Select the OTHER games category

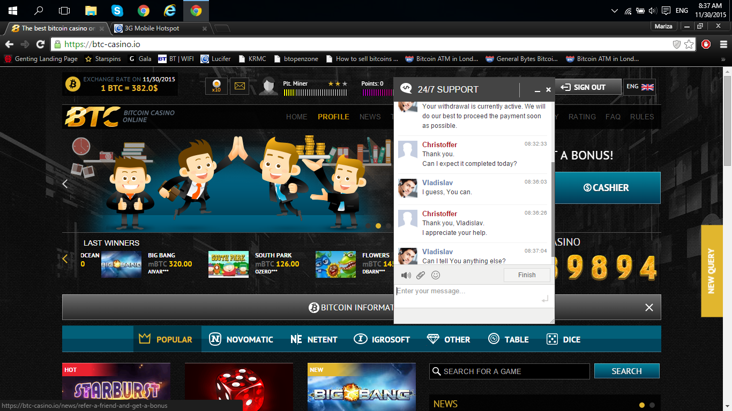(449, 339)
